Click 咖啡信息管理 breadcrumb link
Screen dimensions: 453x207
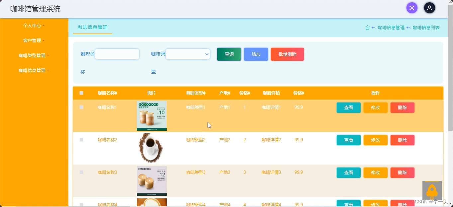tap(391, 28)
